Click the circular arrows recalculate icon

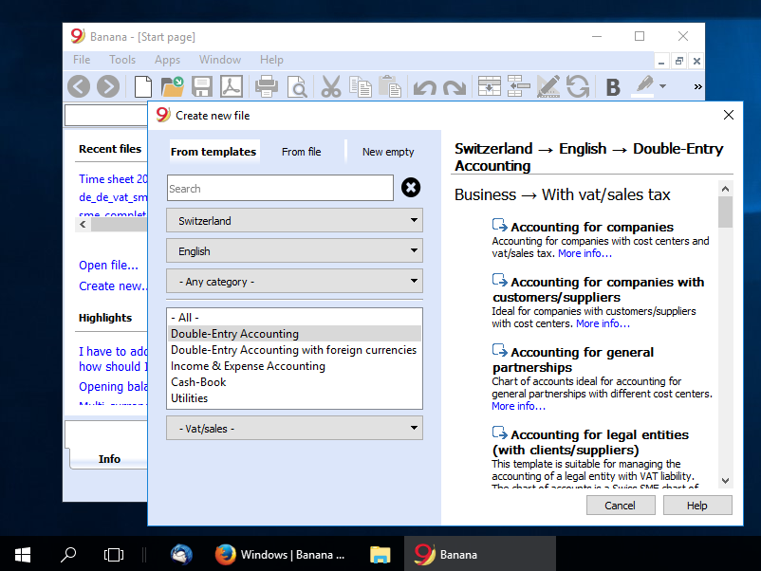[x=578, y=87]
